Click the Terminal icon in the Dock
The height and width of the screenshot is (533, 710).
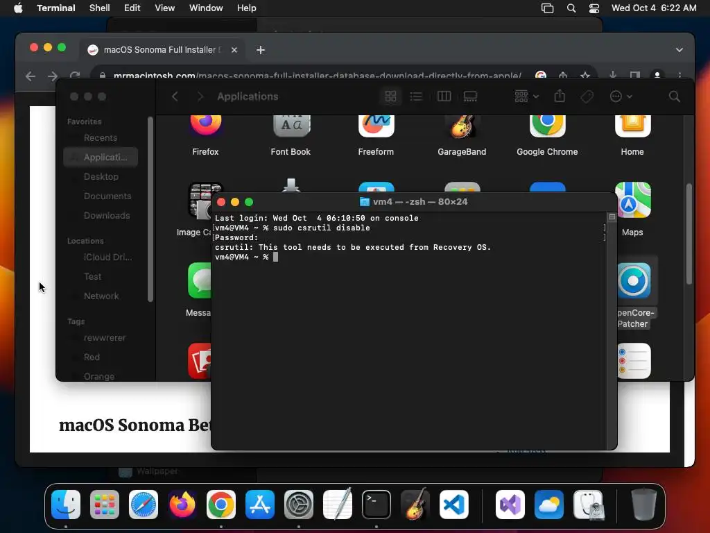(376, 505)
